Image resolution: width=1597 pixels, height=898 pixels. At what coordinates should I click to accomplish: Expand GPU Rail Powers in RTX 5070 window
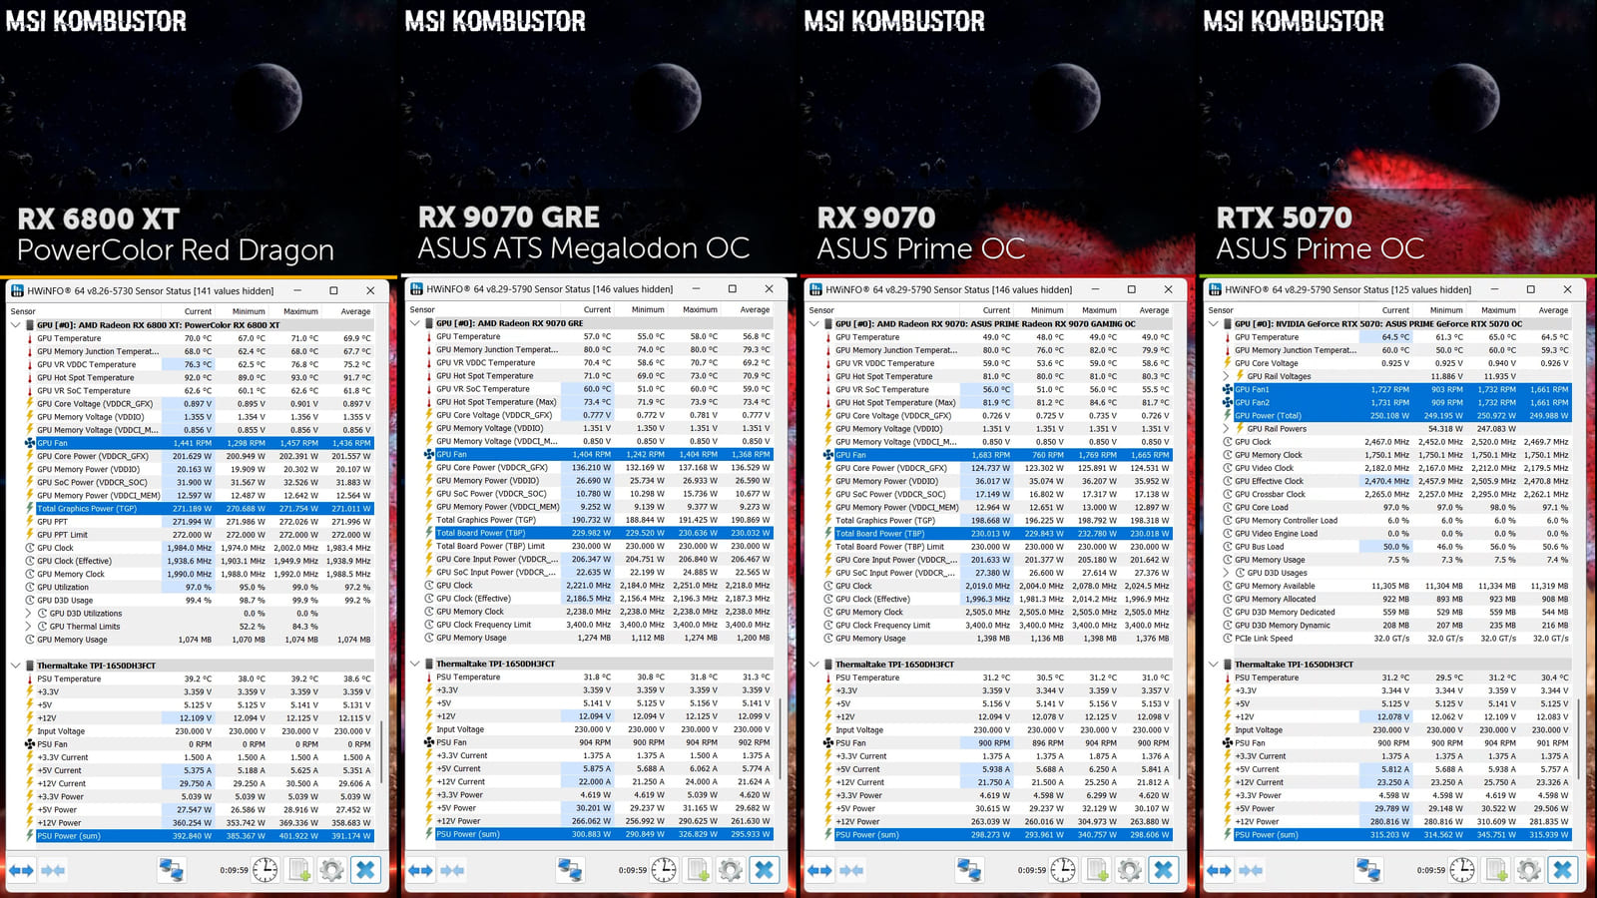(1227, 429)
